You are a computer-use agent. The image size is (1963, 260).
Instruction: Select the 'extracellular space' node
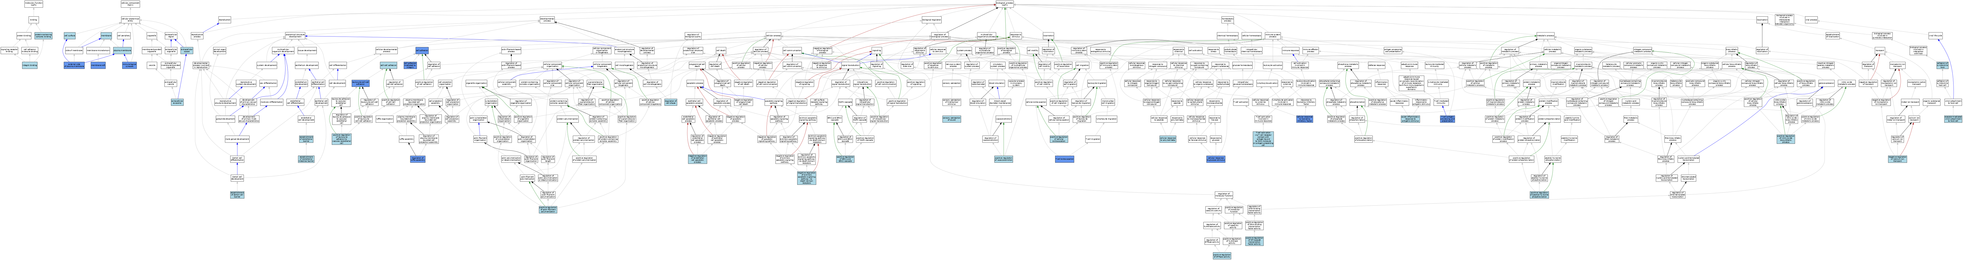point(187,50)
